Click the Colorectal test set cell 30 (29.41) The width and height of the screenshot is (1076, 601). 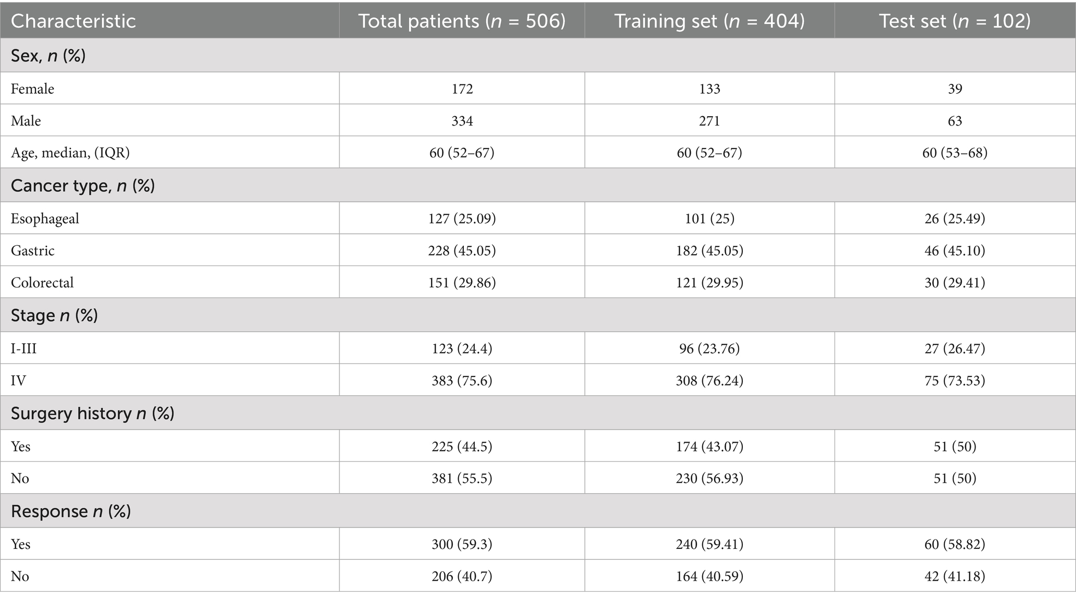tap(955, 282)
